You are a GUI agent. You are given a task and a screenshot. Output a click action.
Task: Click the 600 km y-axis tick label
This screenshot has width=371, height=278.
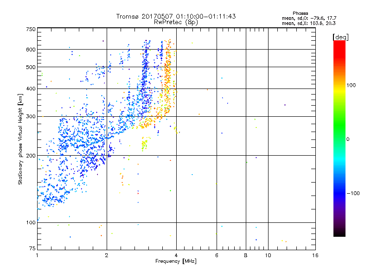coord(31,50)
